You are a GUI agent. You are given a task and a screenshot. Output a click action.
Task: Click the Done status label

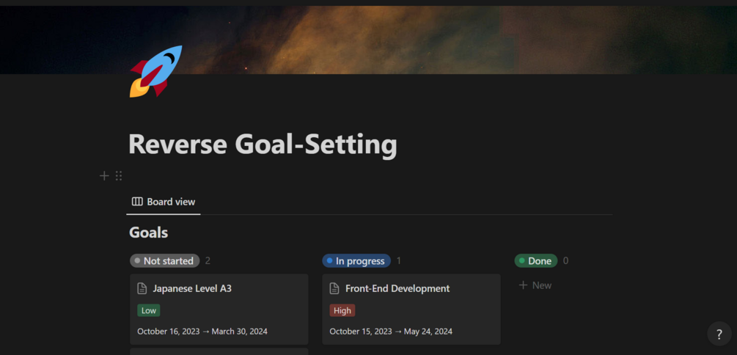pos(536,261)
